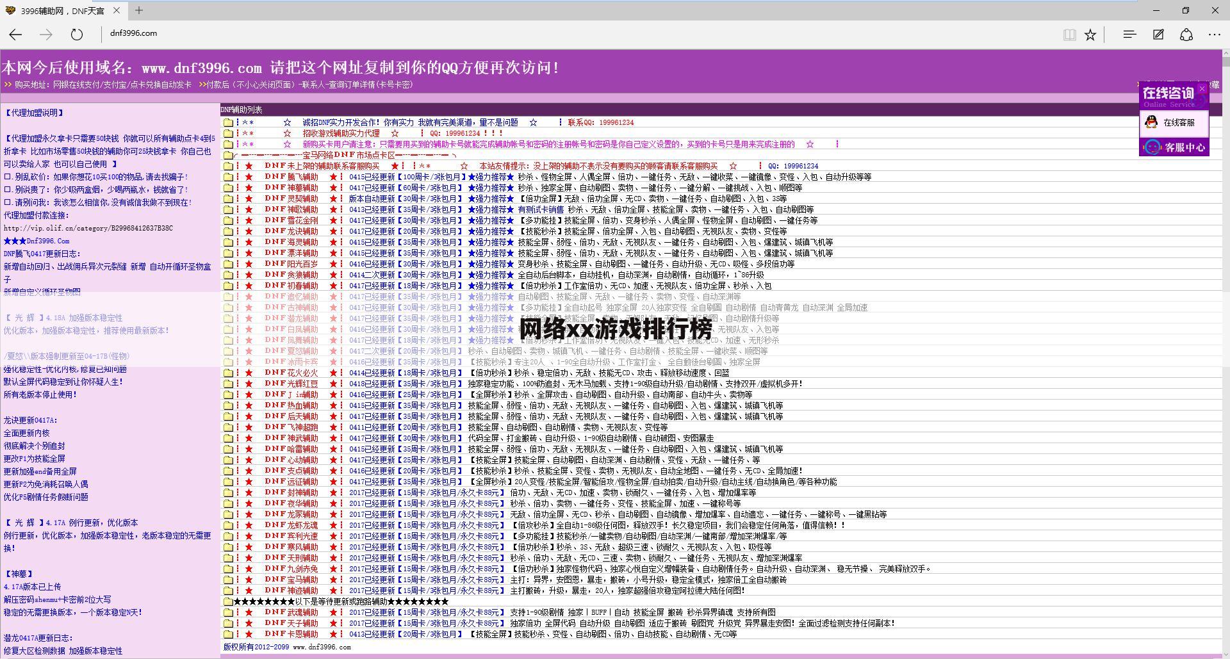Open the DNF神武辅助 link
Image resolution: width=1230 pixels, height=659 pixels.
pos(291,439)
